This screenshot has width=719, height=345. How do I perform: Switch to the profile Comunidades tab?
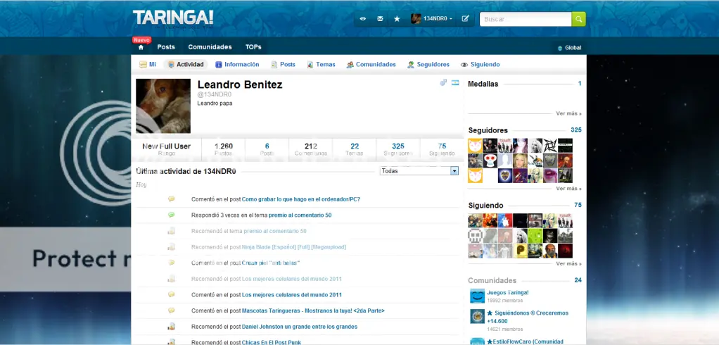(x=371, y=65)
